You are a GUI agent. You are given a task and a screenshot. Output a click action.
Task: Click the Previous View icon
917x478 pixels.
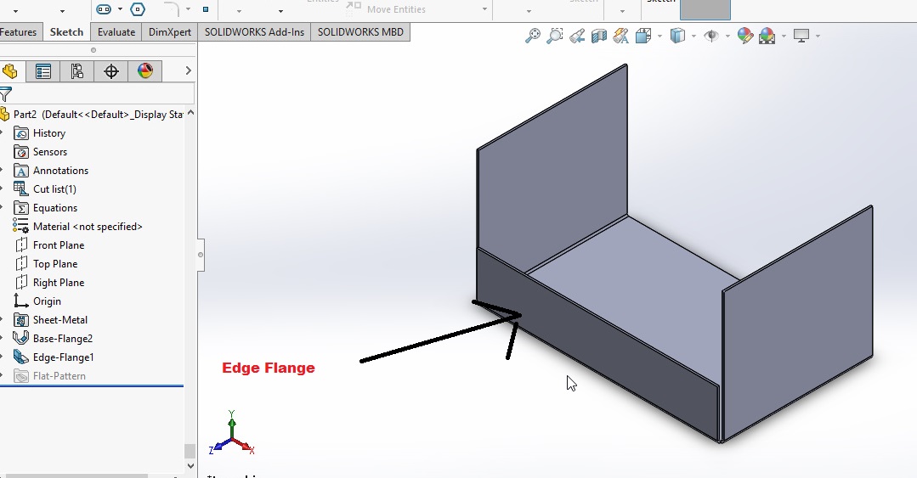577,37
